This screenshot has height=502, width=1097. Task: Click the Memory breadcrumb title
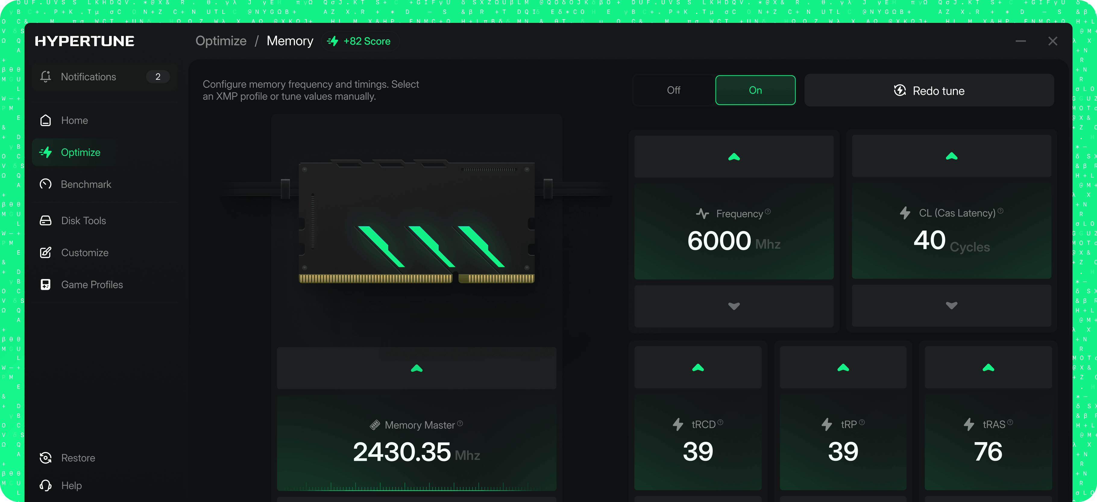[x=290, y=41]
